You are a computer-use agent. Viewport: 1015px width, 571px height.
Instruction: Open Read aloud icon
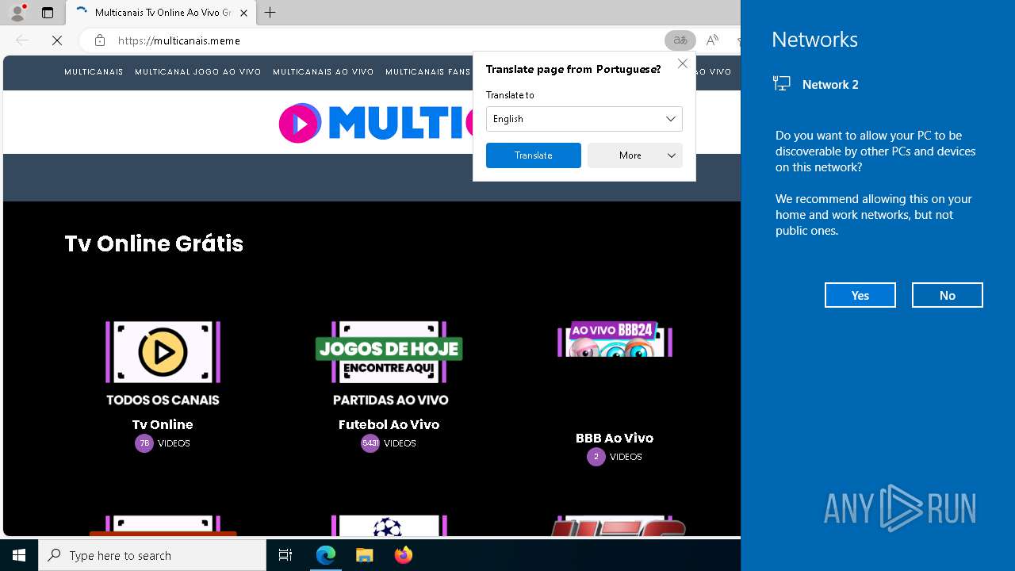click(712, 40)
